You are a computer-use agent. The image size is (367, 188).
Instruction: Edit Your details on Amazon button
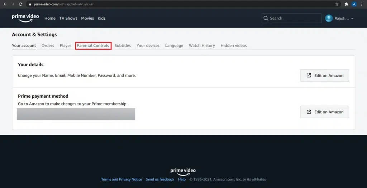[324, 75]
